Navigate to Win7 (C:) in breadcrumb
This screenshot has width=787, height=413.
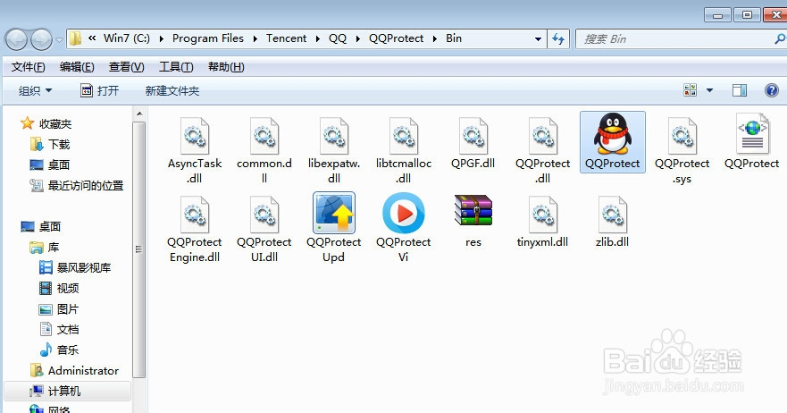[x=127, y=38]
